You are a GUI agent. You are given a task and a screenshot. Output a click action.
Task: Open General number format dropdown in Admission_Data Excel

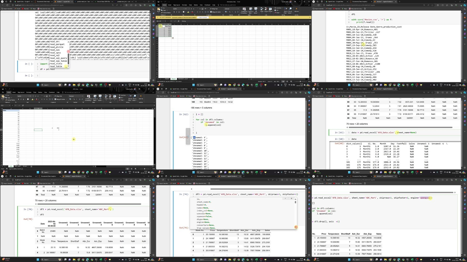238,9
